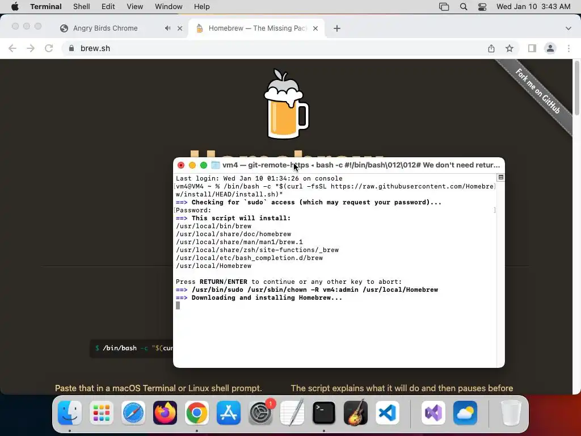Launch GarageBand from the Dock
The width and height of the screenshot is (581, 436).
click(x=356, y=413)
